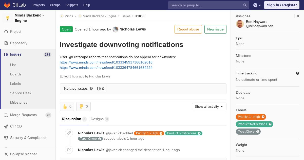Click Minds Backend - Engine breadcrumb link
The width and height of the screenshot is (304, 160).
pos(100,16)
